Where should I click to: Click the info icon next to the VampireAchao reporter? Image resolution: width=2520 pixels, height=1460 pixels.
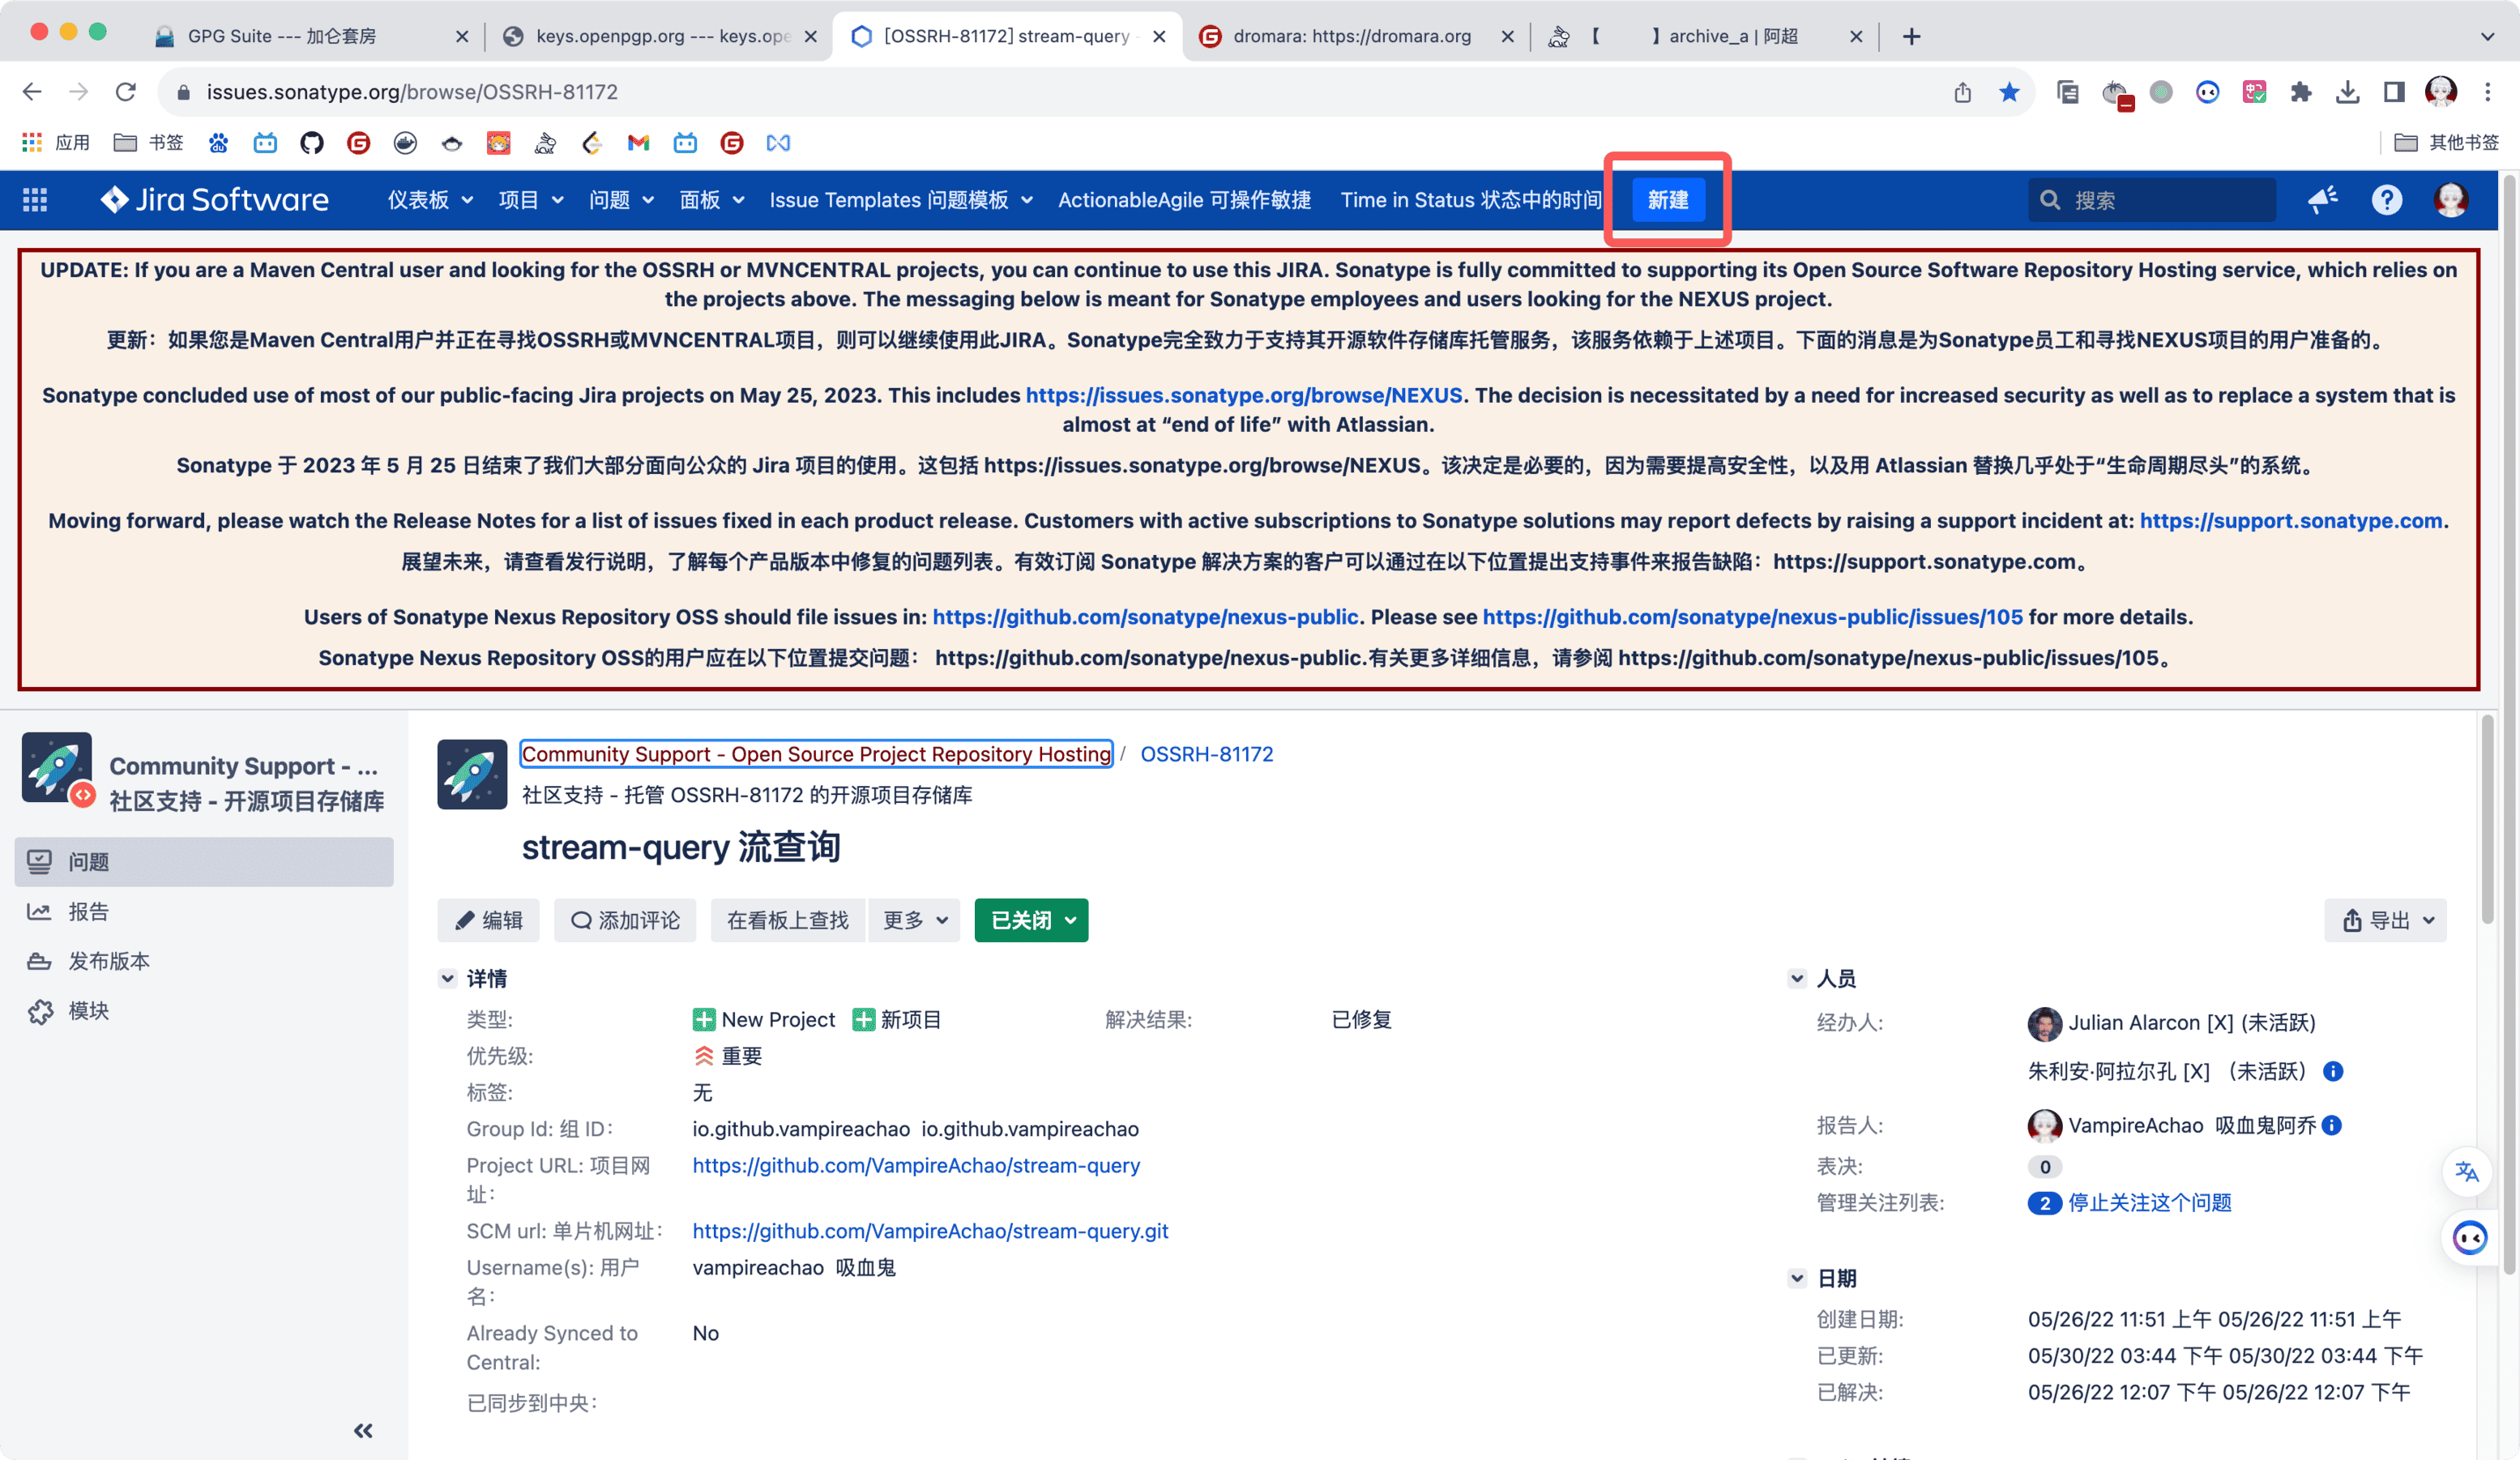point(2332,1125)
